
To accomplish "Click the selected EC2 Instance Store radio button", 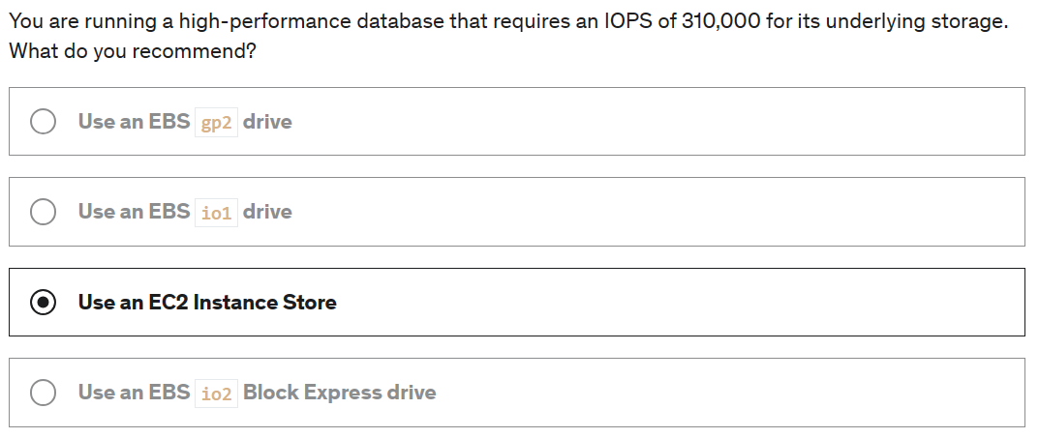I will [x=43, y=303].
